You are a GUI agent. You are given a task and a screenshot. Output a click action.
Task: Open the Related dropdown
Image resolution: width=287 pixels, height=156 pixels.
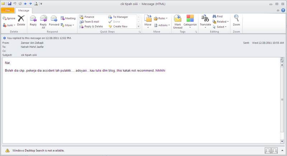click(221, 22)
